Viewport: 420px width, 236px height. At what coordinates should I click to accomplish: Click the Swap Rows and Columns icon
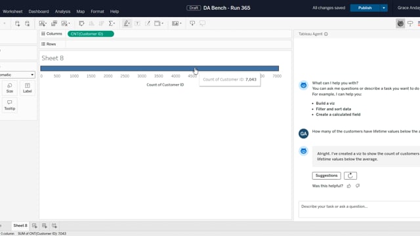(x=81, y=24)
